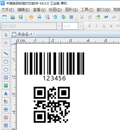The width and height of the screenshot is (120, 130).
Task: Click the copy icon in toolbar
Action: 90,17
